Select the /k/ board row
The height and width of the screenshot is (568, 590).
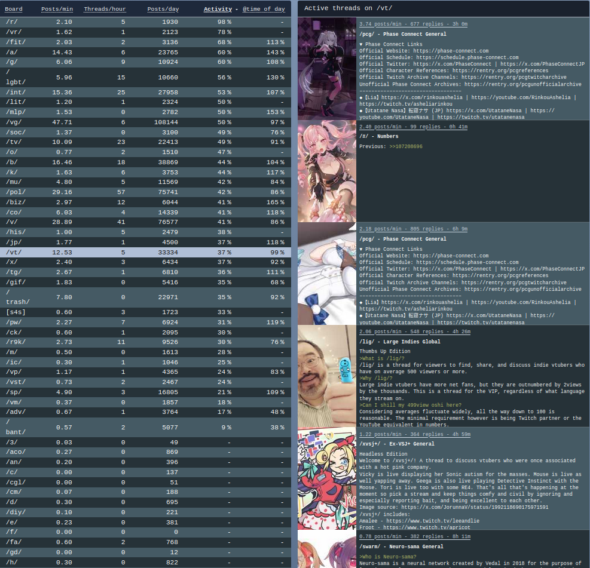point(145,172)
